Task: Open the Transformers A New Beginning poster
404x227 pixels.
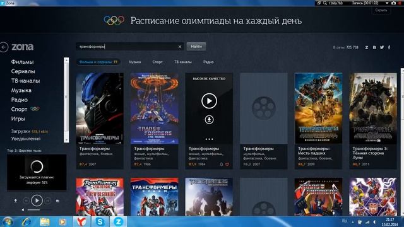Action: (100, 197)
